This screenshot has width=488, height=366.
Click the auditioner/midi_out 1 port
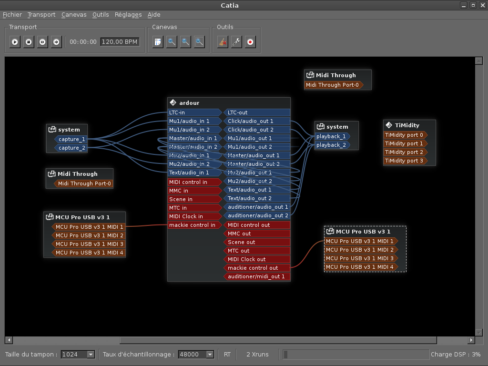click(x=257, y=276)
